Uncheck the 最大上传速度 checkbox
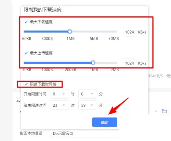This screenshot has height=141, width=171. pos(26,53)
